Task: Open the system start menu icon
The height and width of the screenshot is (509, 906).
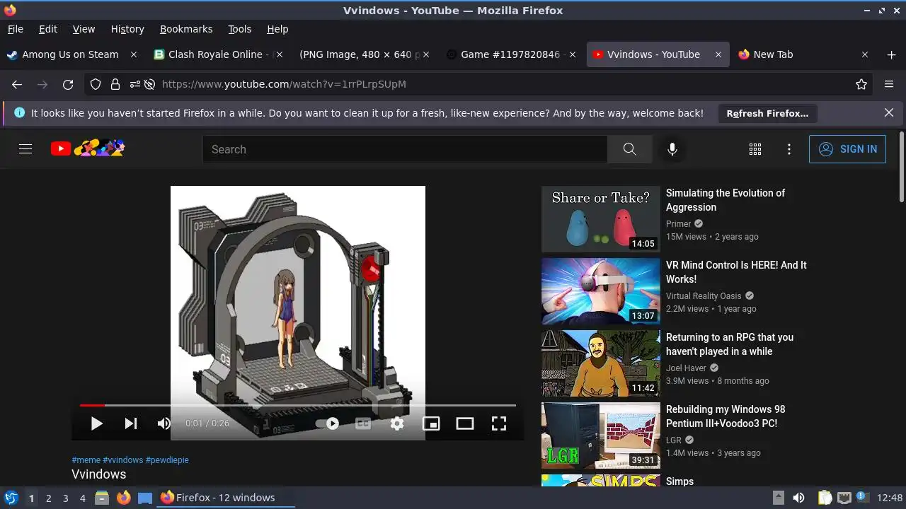Action: [11, 498]
